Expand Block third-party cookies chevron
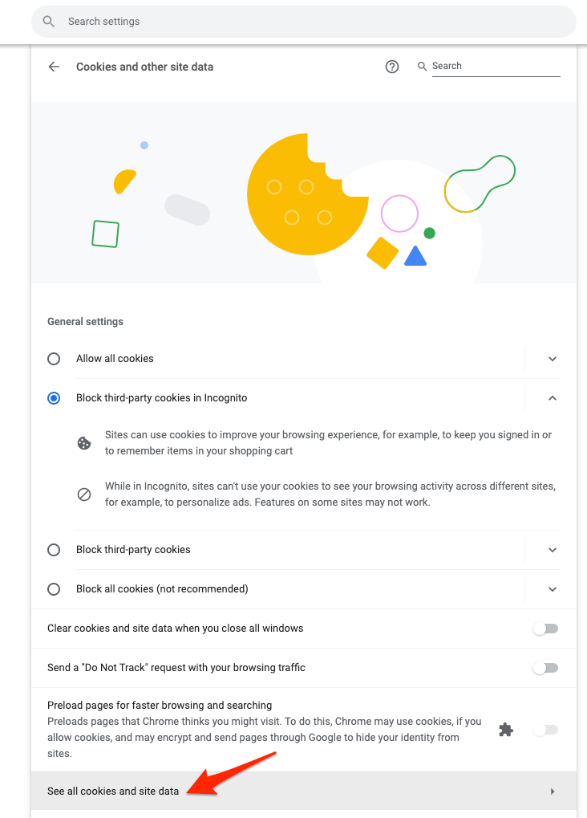Viewport: 587px width, 818px height. coord(553,550)
